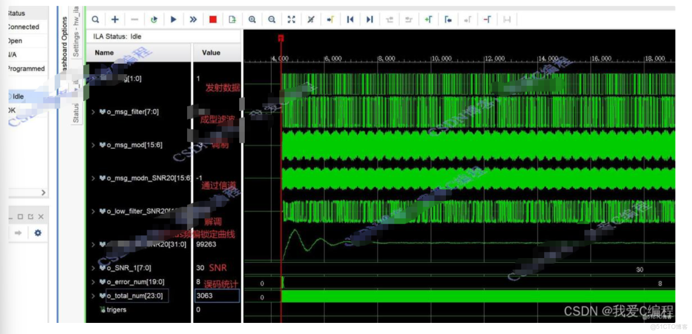
Task: Click the Zoom Out magnifier icon
Action: [x=272, y=19]
